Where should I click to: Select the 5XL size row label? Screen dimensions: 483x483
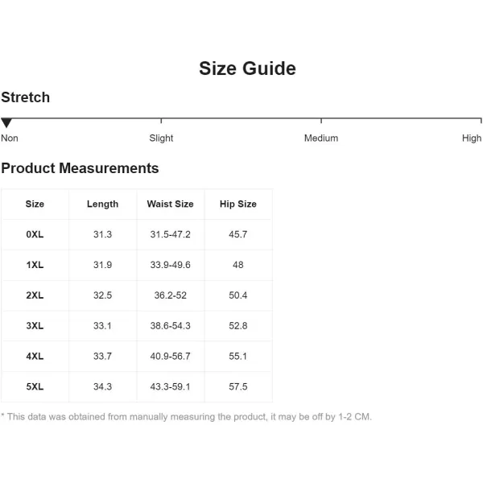[35, 387]
